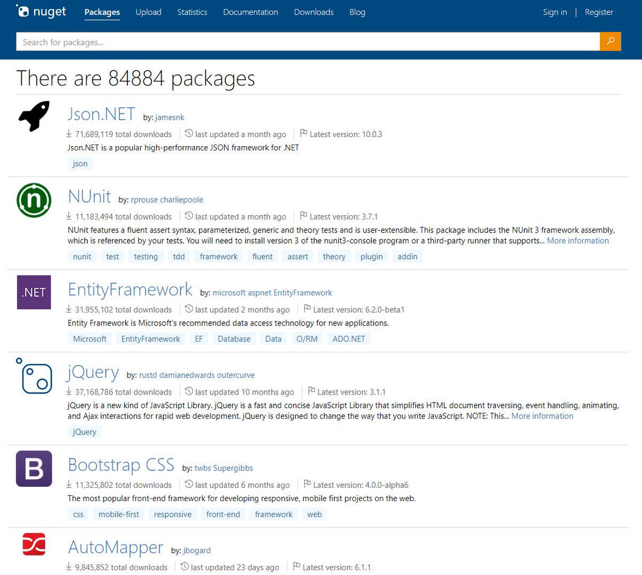The width and height of the screenshot is (642, 575).
Task: Open the Bootstrap CSS B logo icon
Action: click(34, 468)
